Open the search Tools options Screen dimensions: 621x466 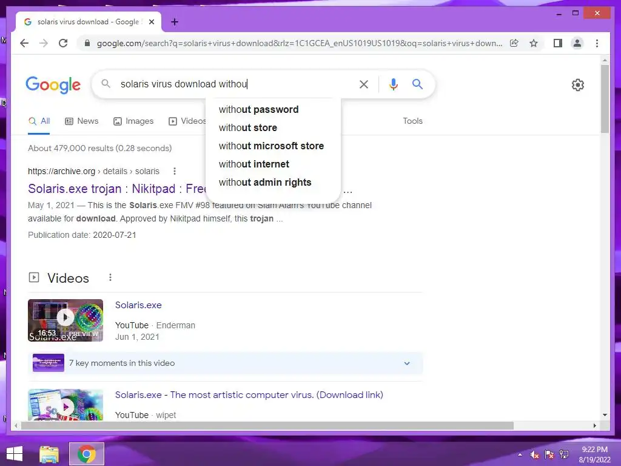412,121
